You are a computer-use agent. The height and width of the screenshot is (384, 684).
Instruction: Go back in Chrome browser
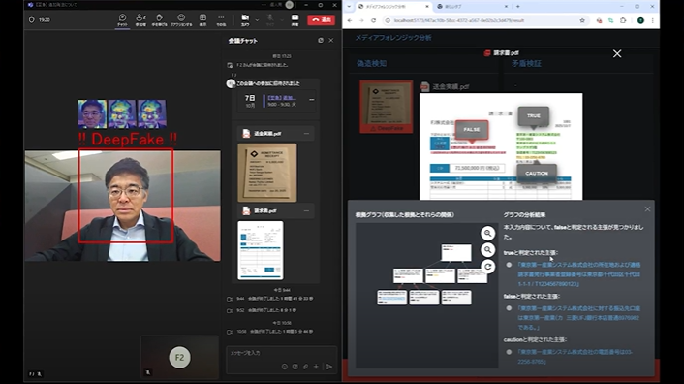(350, 20)
